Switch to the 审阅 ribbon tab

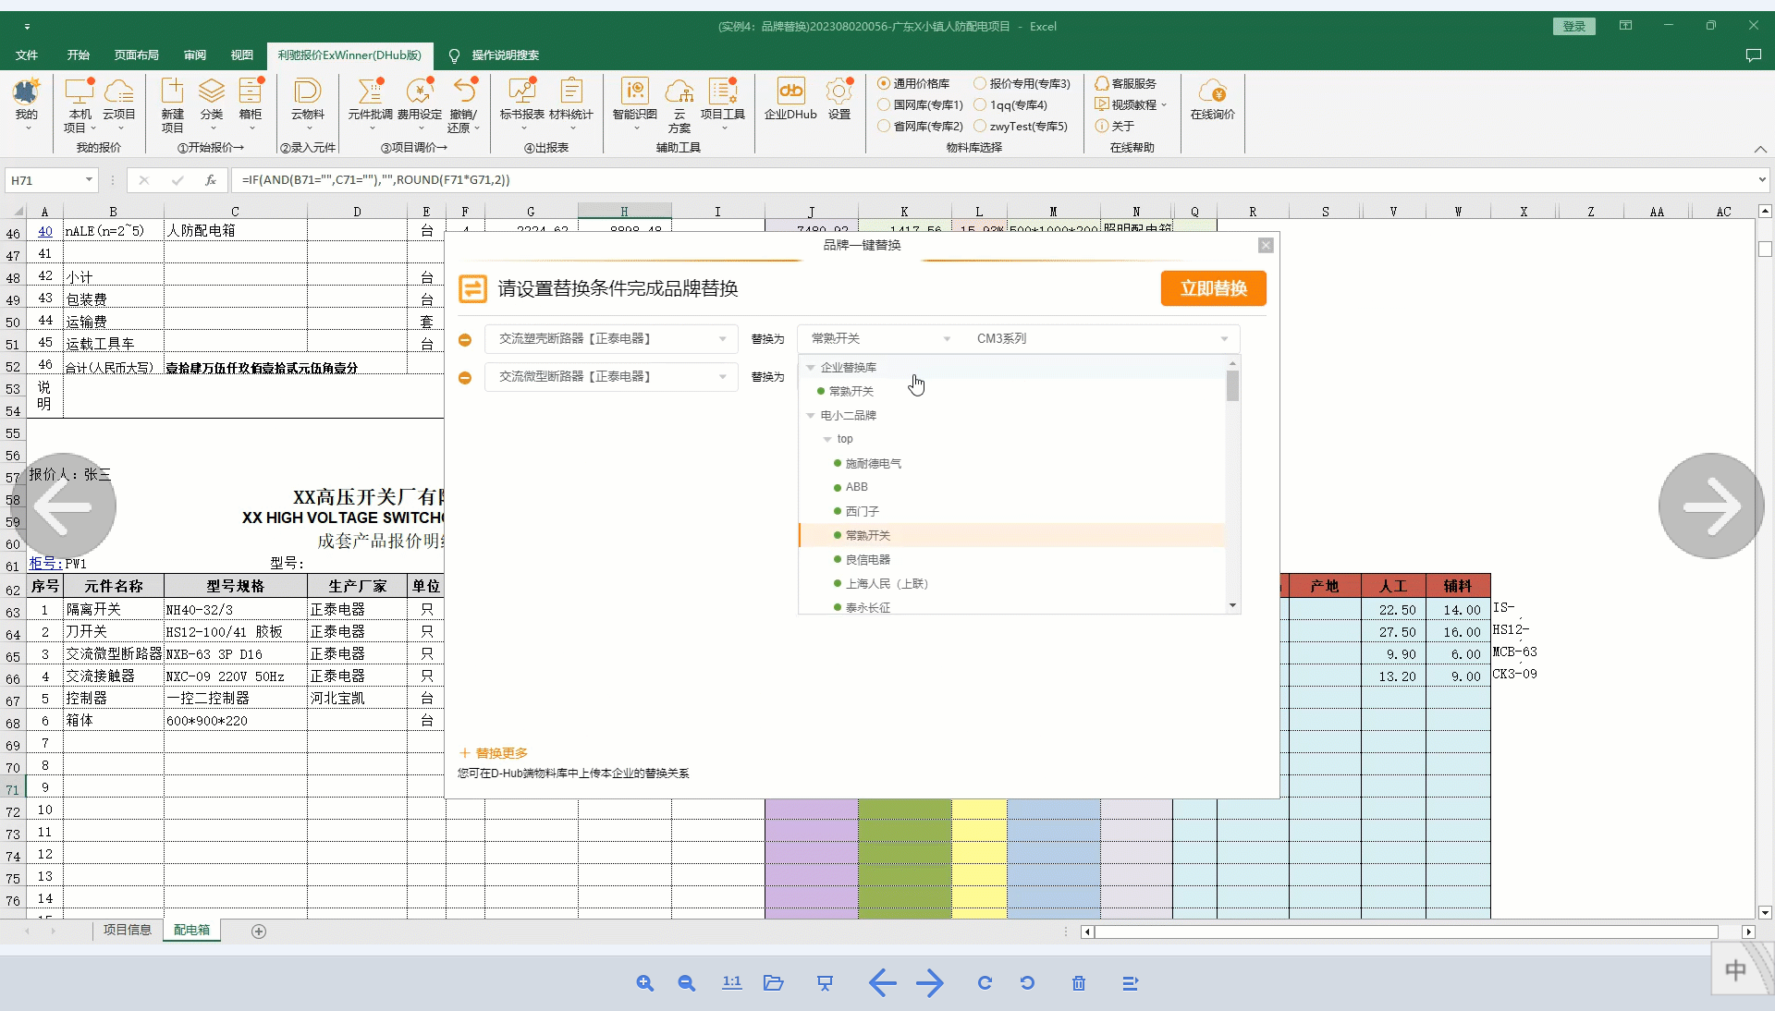[x=195, y=55]
